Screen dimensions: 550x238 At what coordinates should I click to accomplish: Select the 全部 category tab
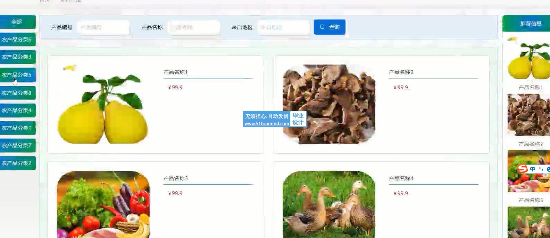(x=18, y=22)
